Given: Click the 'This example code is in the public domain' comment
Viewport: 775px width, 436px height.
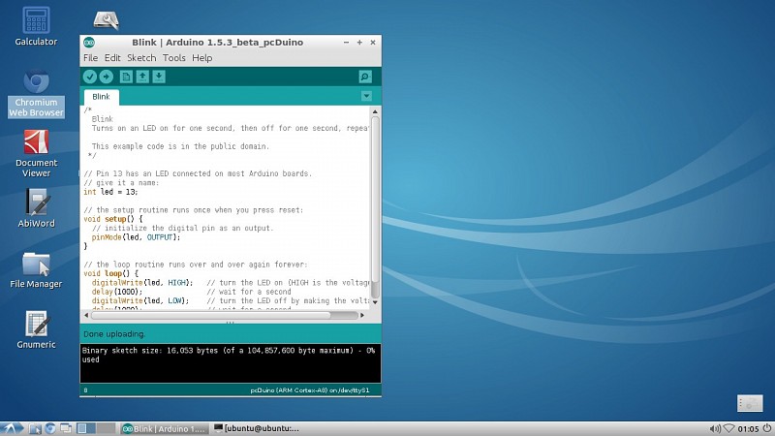Looking at the screenshot, I should tap(180, 146).
